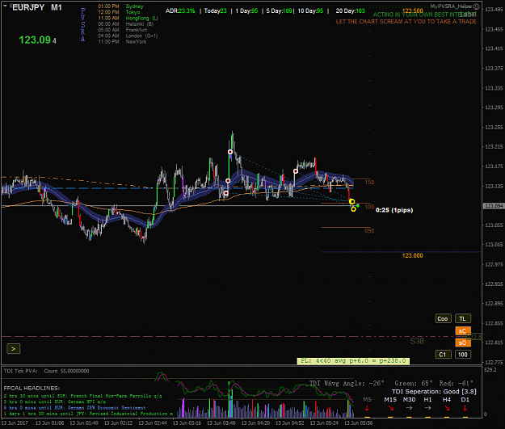The width and height of the screenshot is (505, 429).
Task: Click the small green dot at current price
Action: (x=358, y=205)
